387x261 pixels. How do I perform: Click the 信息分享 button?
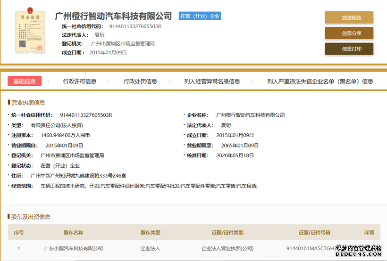click(x=349, y=33)
